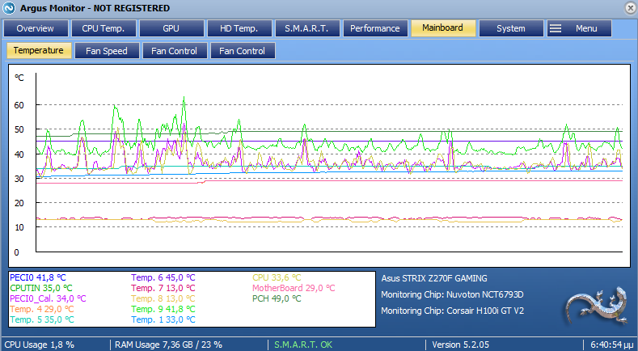Click the PECI0 41,8 °C legend entry
The height and width of the screenshot is (351, 638).
click(x=37, y=277)
